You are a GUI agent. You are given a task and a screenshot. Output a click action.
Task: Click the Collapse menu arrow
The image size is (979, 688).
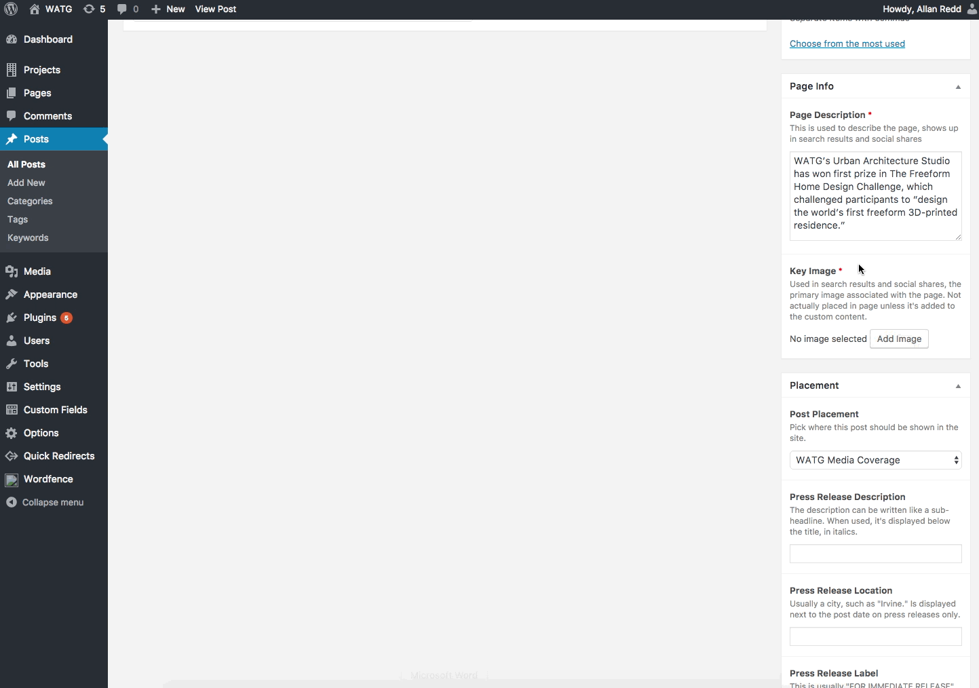click(12, 502)
